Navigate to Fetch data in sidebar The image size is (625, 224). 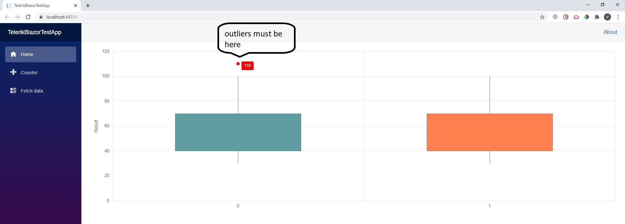click(x=32, y=91)
